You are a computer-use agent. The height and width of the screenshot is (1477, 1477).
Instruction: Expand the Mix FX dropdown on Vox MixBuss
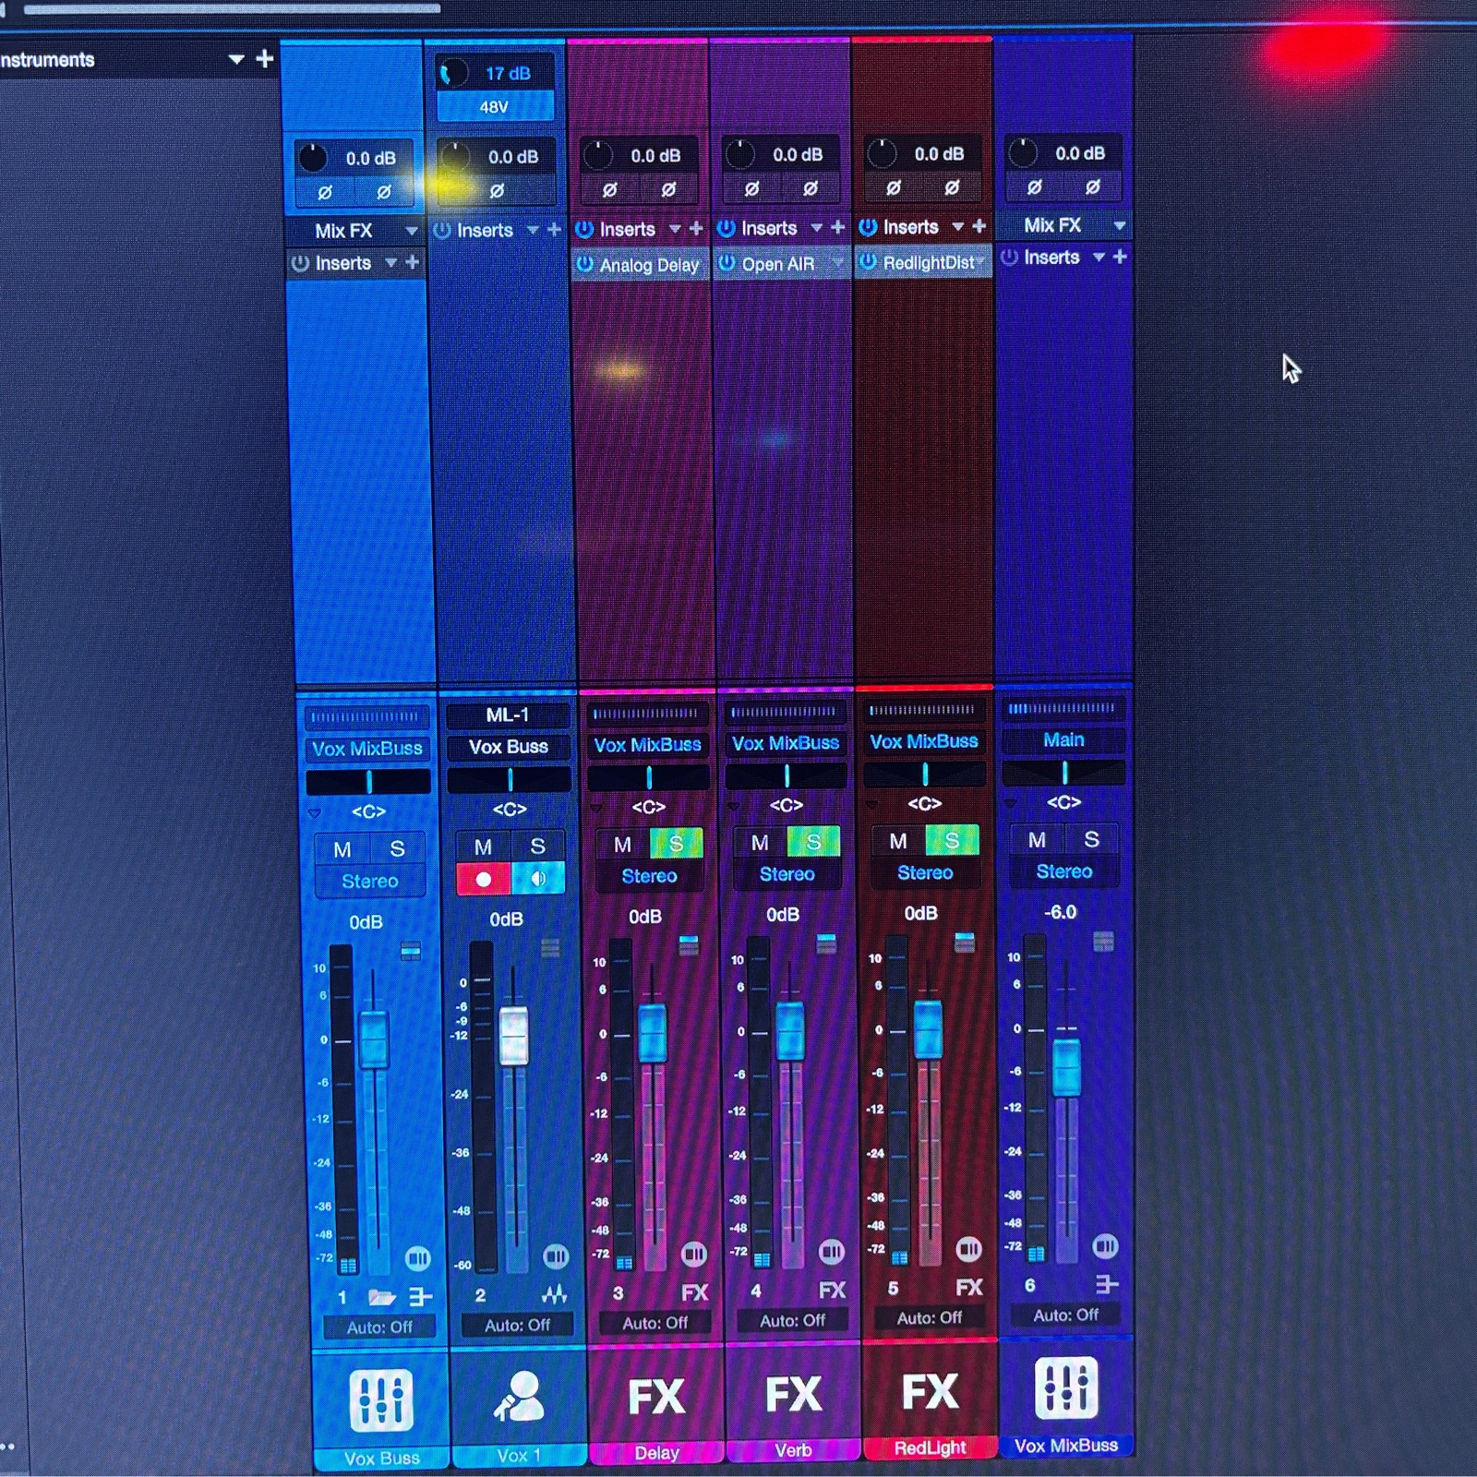[1119, 225]
